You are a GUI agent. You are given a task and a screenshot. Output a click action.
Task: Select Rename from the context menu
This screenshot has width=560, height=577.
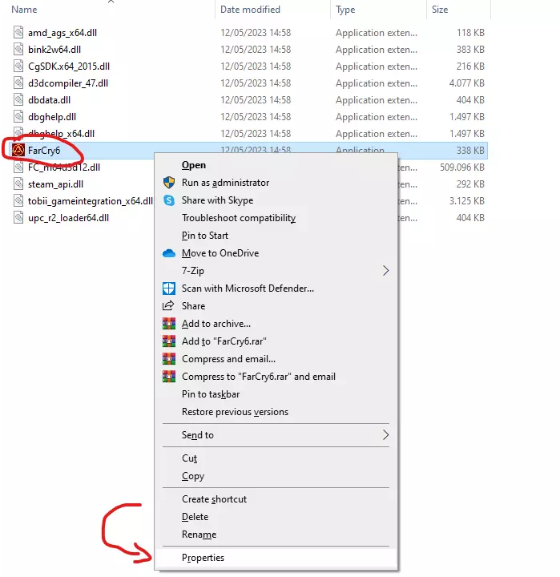[x=276, y=535]
